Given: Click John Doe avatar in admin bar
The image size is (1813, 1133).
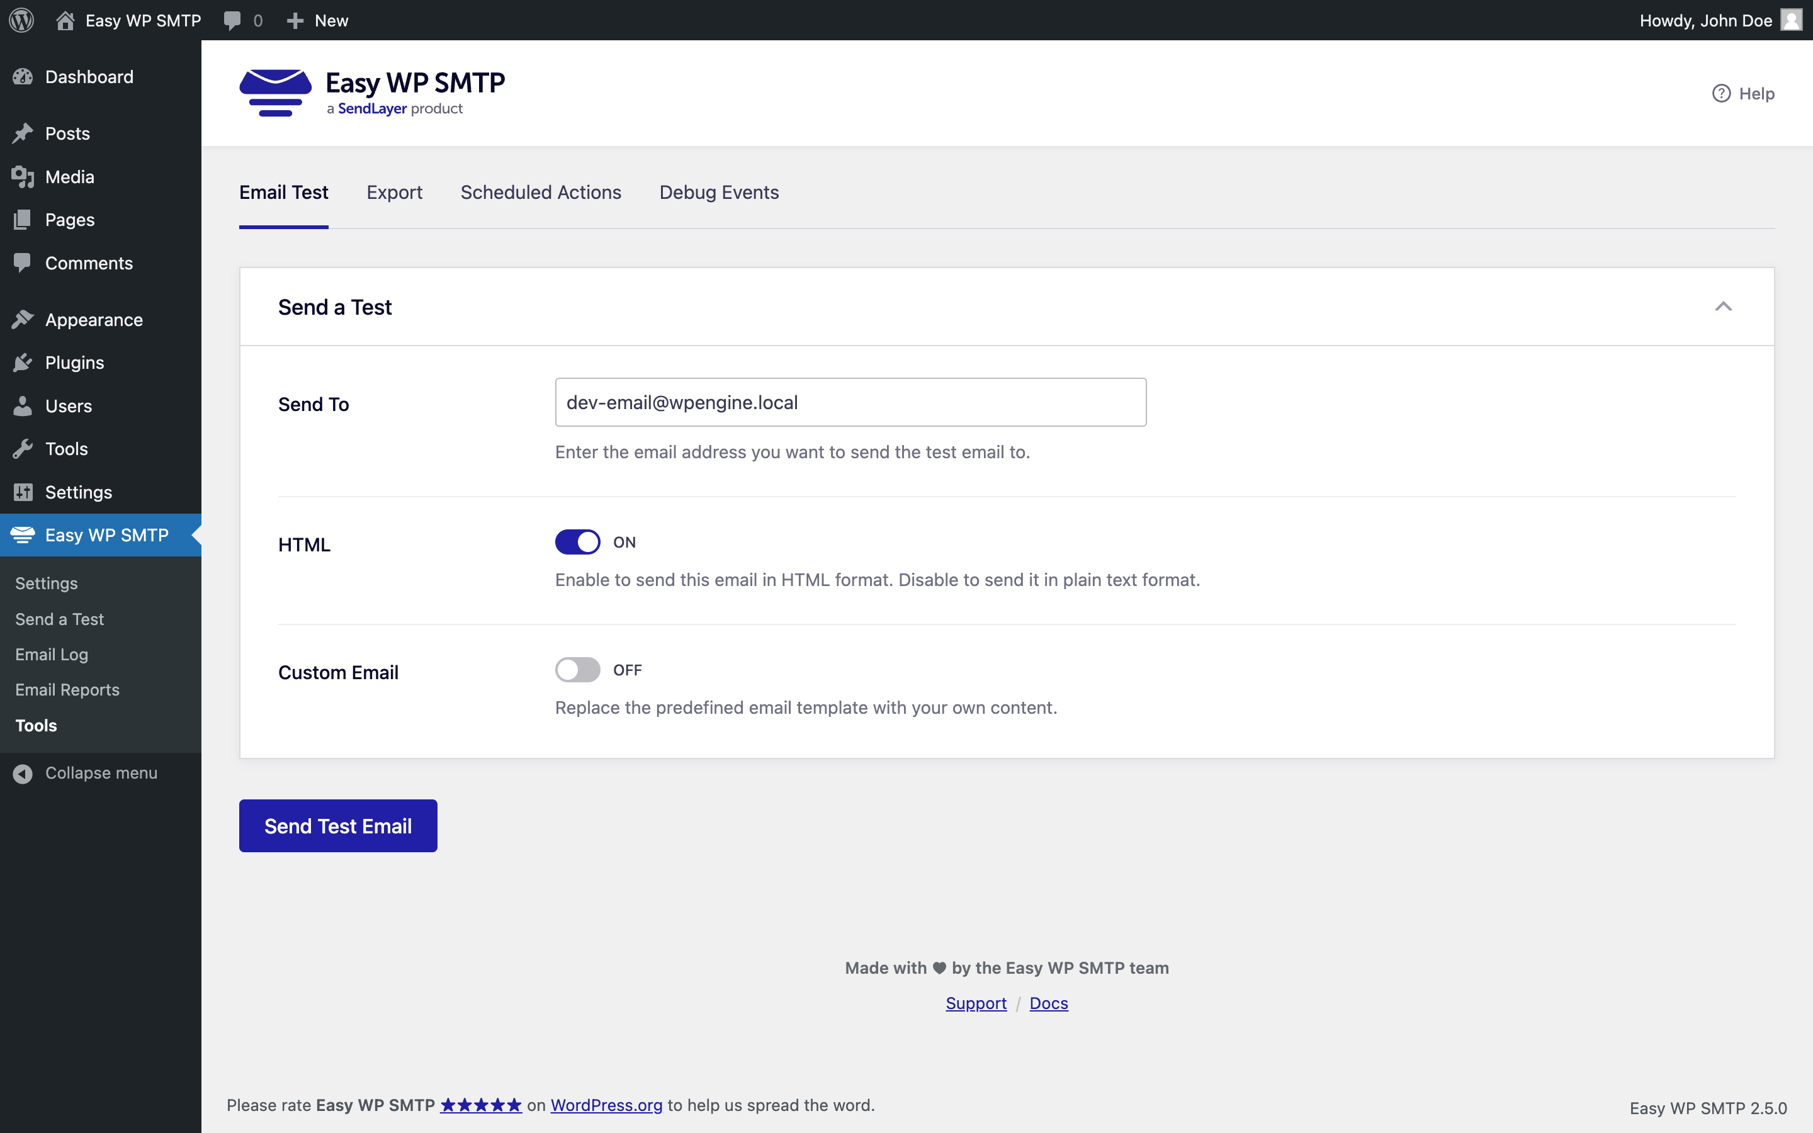Looking at the screenshot, I should point(1791,20).
